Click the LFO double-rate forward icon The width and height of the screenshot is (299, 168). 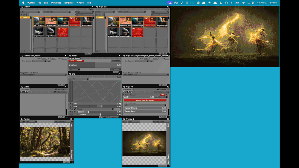pos(75,112)
